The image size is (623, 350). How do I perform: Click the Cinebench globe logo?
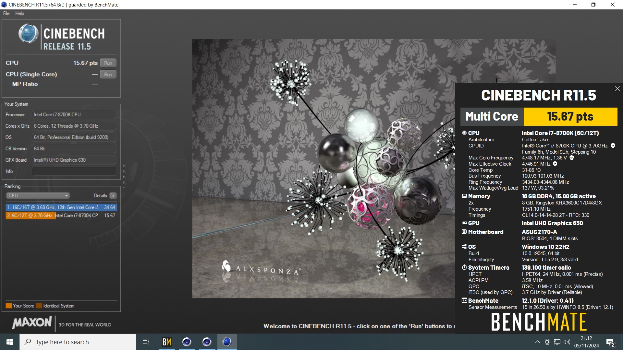(x=29, y=33)
